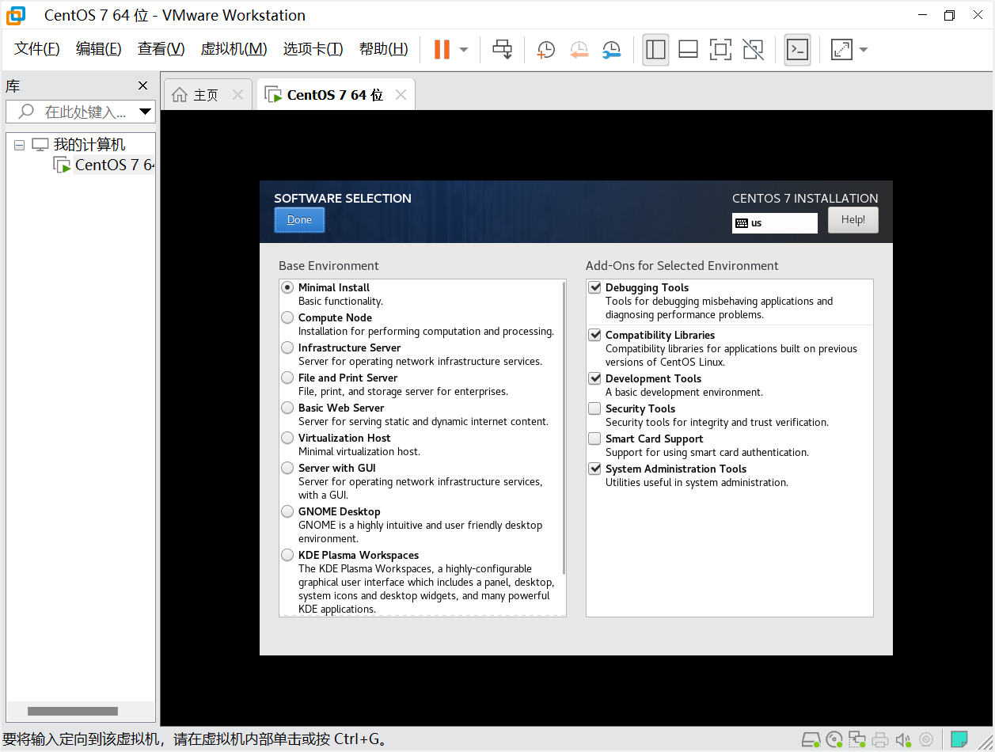Click the us keyboard layout field

pos(775,223)
